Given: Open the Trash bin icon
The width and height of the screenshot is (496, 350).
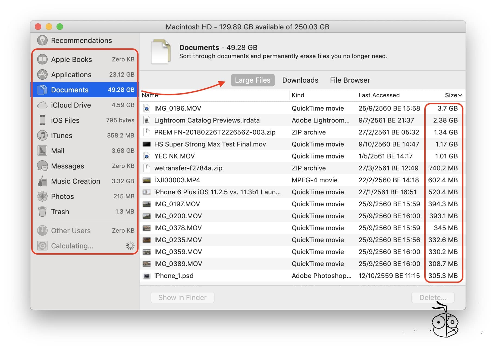Looking at the screenshot, I should [x=42, y=211].
